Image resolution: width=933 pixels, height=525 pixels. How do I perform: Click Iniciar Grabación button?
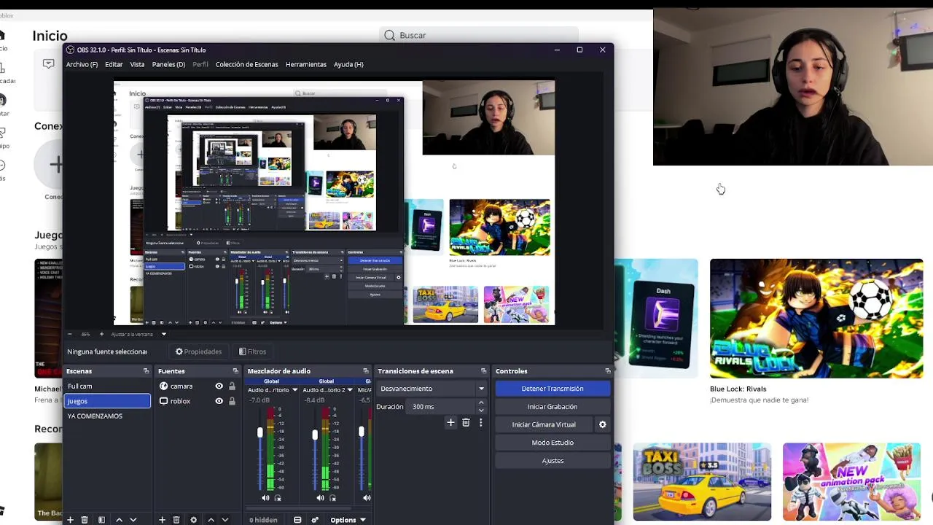pos(553,407)
